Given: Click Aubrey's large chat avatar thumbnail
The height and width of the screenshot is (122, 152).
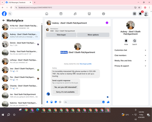Looking at the screenshot, I should point(78,47).
